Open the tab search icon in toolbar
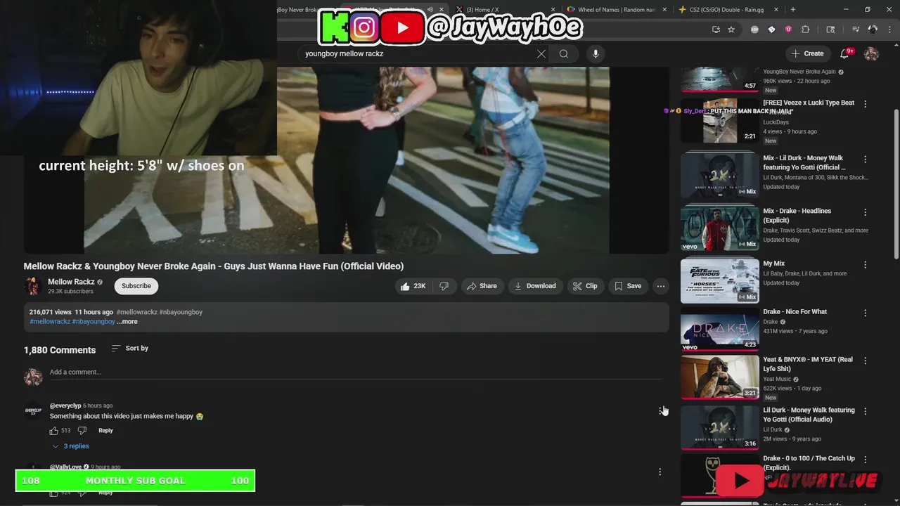900x506 pixels. pos(830,30)
